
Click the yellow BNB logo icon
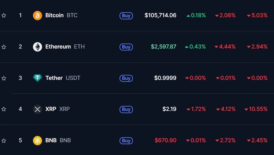(x=37, y=141)
